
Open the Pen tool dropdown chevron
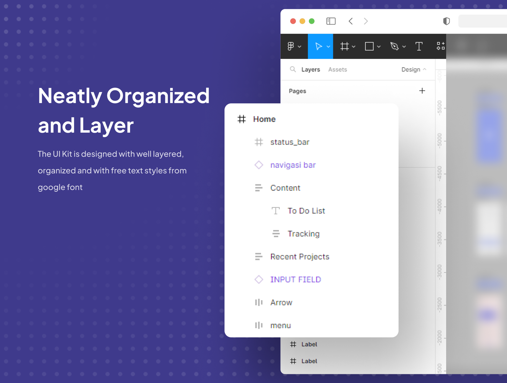tap(404, 47)
